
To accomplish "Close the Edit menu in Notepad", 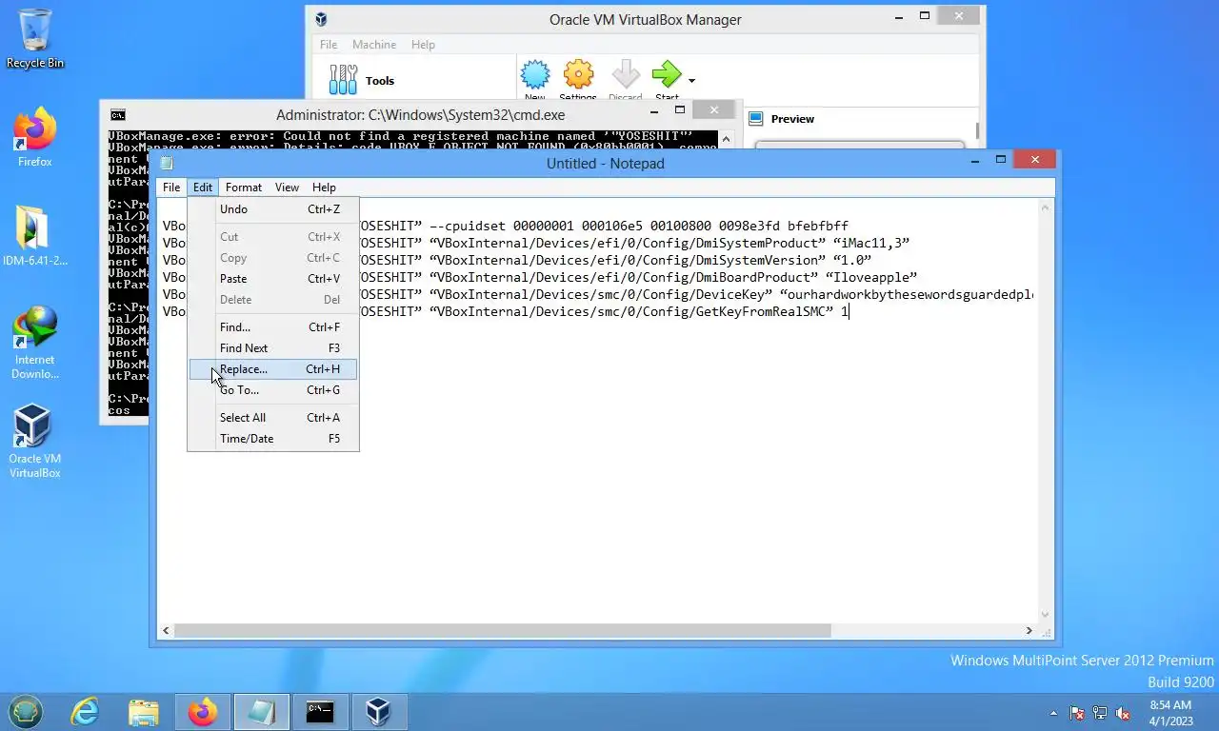I will pyautogui.click(x=203, y=188).
